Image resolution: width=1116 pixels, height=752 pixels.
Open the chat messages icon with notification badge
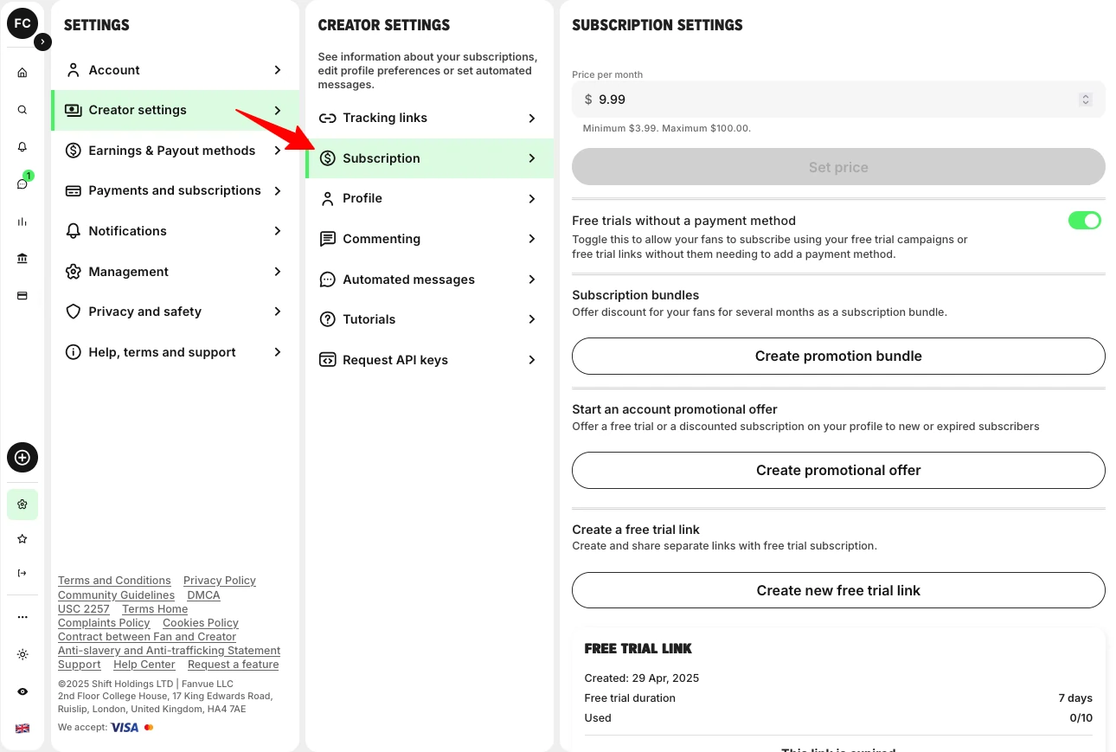[22, 184]
